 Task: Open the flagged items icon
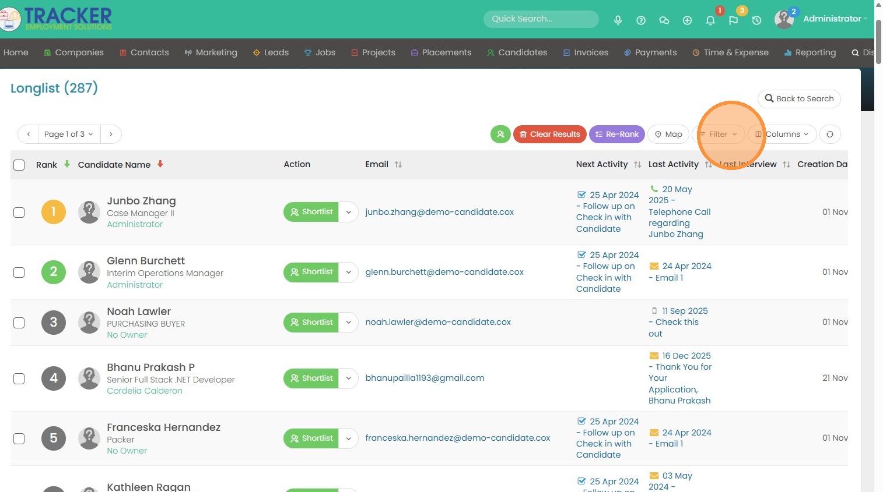[x=733, y=20]
